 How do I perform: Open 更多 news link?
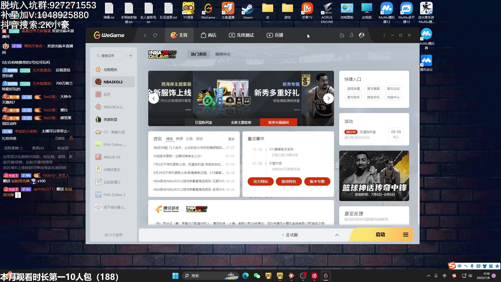pos(231,139)
